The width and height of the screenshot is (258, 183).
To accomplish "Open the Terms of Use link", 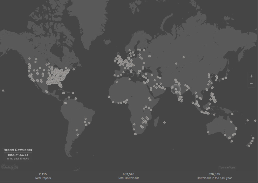I will click(x=227, y=167).
